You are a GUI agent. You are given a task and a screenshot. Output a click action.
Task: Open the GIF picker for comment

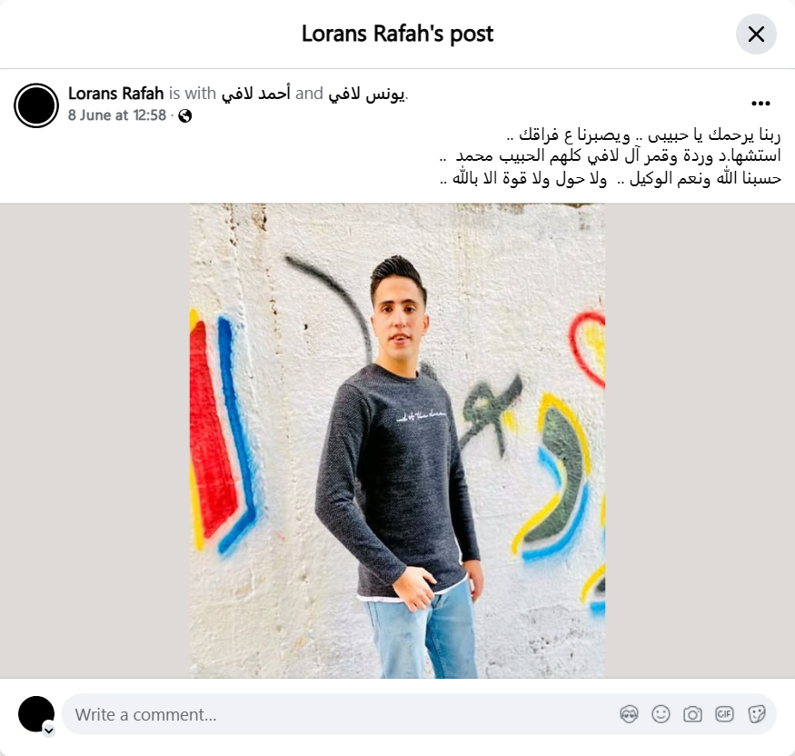(x=724, y=714)
